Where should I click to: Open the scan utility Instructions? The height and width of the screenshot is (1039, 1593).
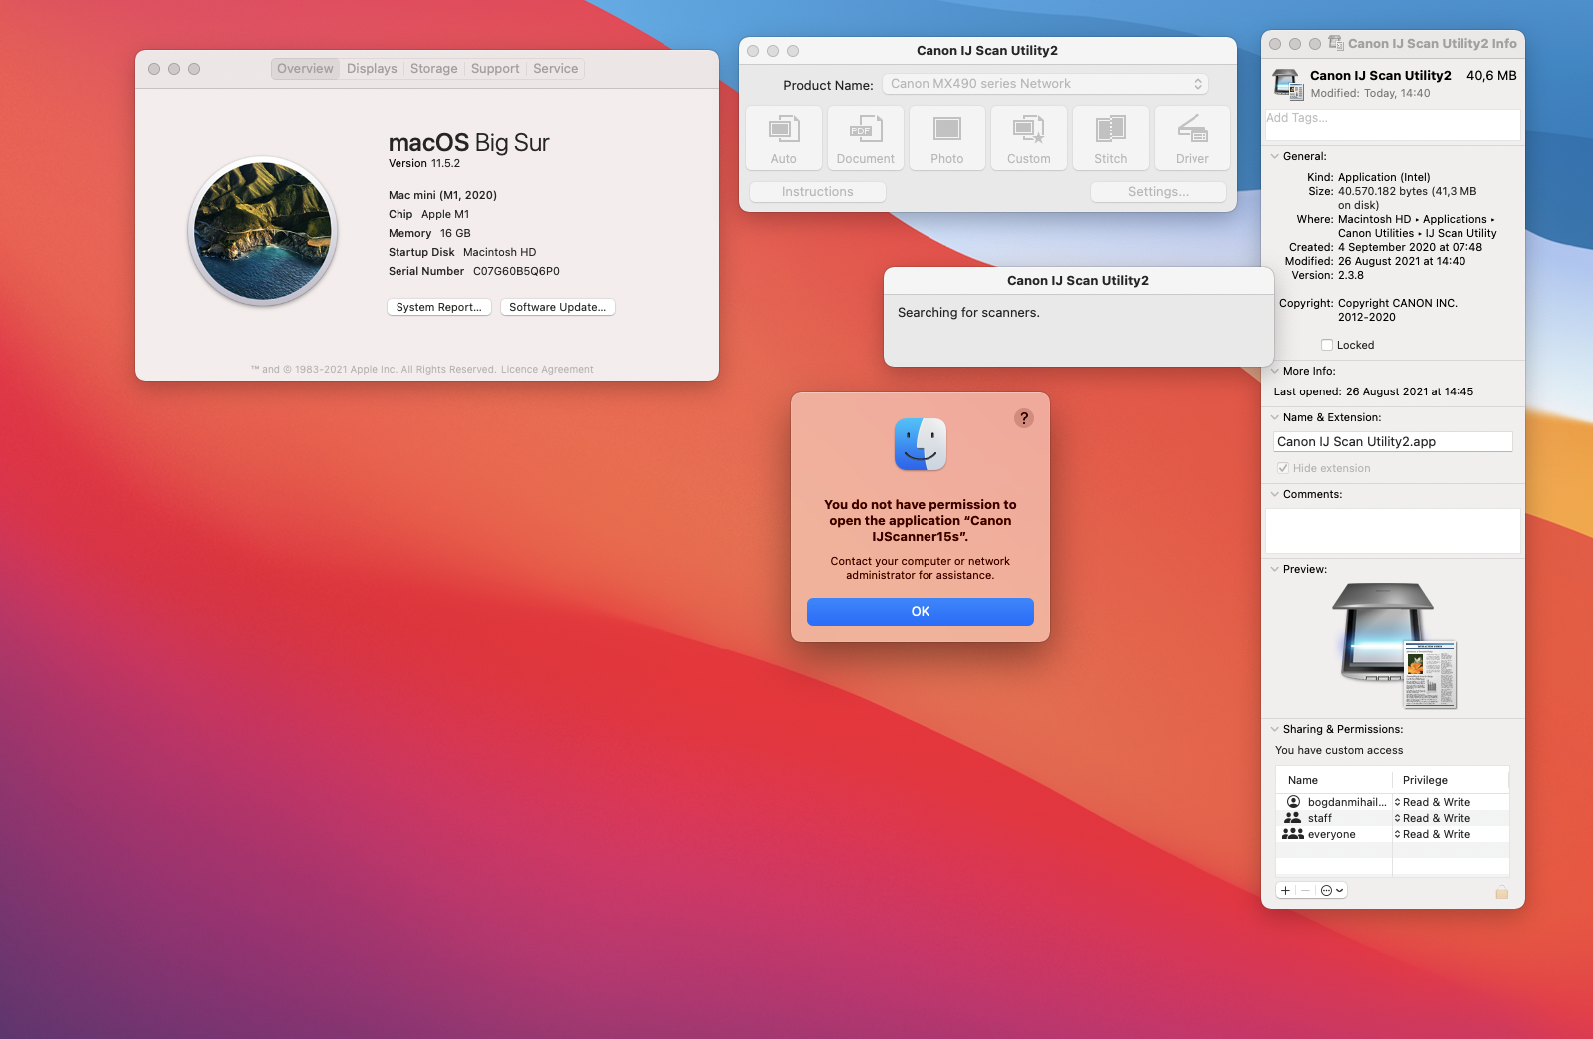(818, 192)
